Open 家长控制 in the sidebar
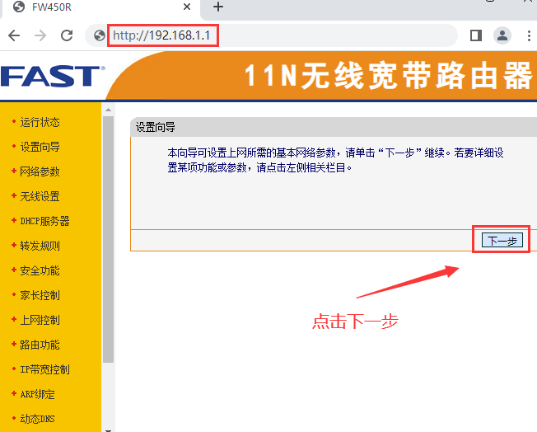537x432 pixels. (40, 295)
